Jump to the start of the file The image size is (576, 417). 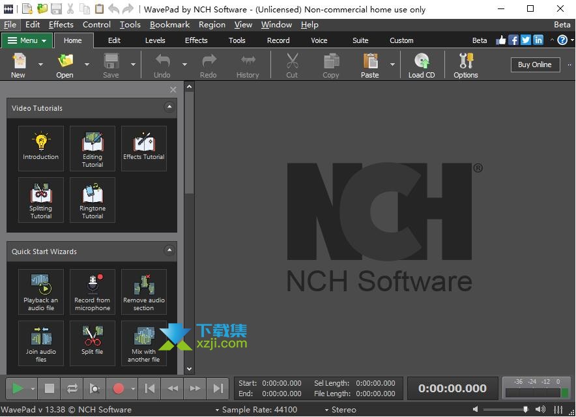click(149, 388)
